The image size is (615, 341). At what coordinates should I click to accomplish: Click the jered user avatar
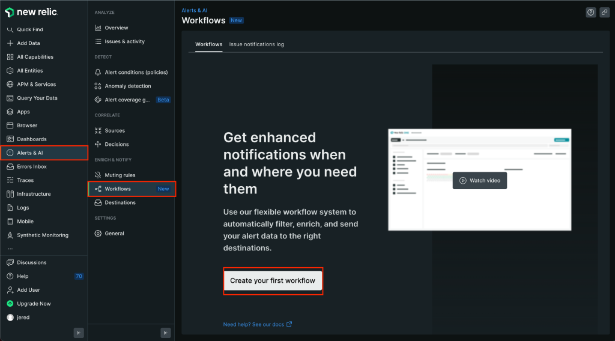(x=10, y=318)
